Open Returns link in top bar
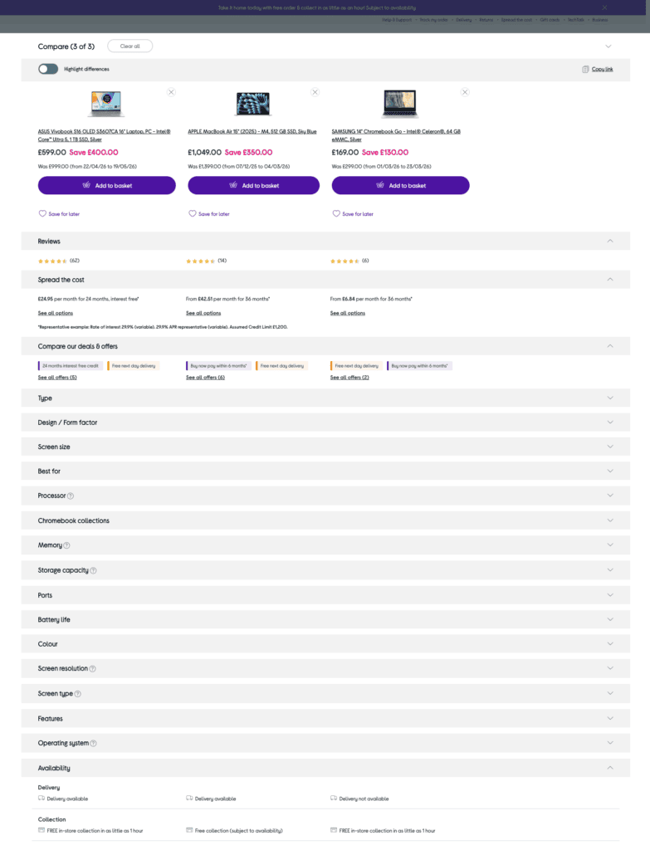 486,20
